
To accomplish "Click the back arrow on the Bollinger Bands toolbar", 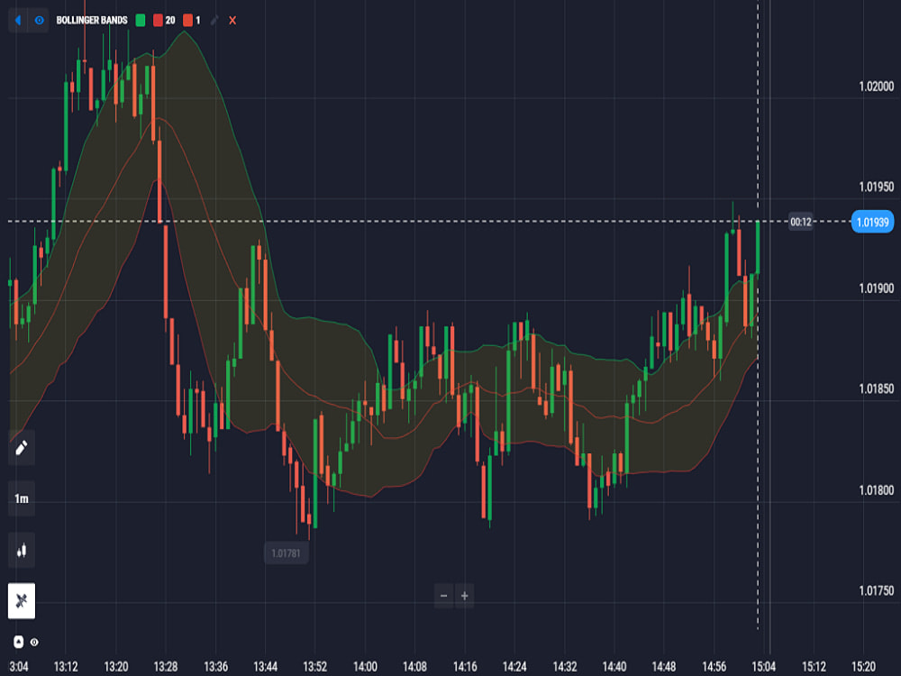I will click(x=17, y=20).
